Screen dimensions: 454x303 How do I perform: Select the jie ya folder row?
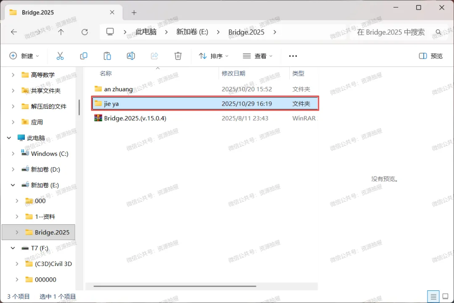coord(205,104)
